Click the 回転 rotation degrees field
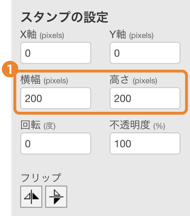Screen dimensions: 190x216 point(56,144)
